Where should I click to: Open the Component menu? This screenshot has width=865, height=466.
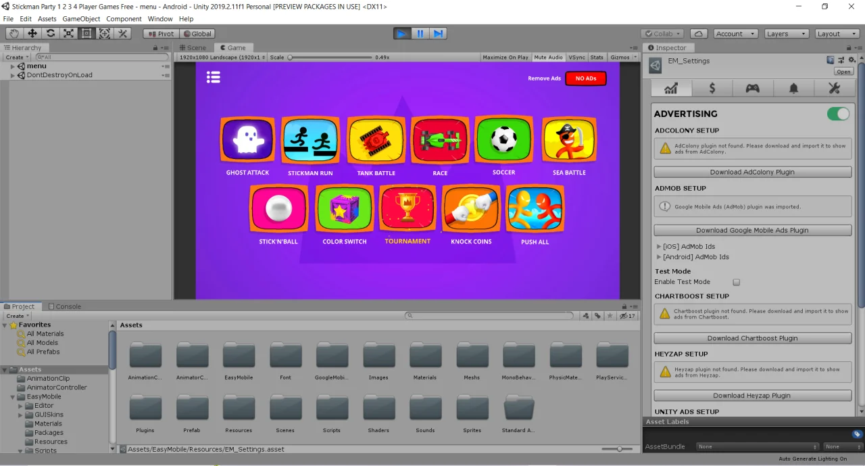(x=124, y=19)
